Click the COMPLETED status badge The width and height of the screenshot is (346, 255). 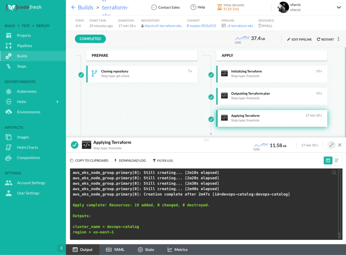(90, 39)
